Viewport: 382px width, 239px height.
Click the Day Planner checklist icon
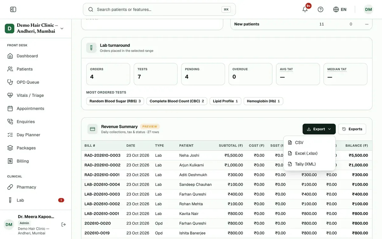pyautogui.click(x=10, y=135)
